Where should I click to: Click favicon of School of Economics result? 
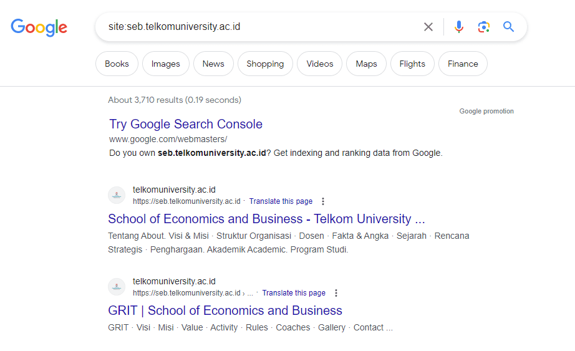(x=117, y=195)
